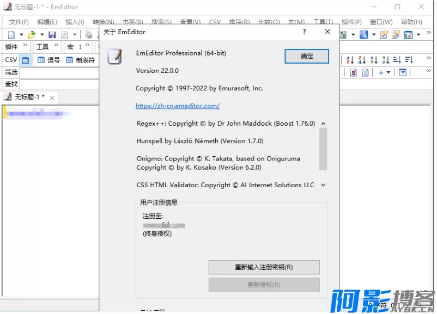The height and width of the screenshot is (314, 437).
Task: Sort A to Z ascending
Action: tap(349, 60)
